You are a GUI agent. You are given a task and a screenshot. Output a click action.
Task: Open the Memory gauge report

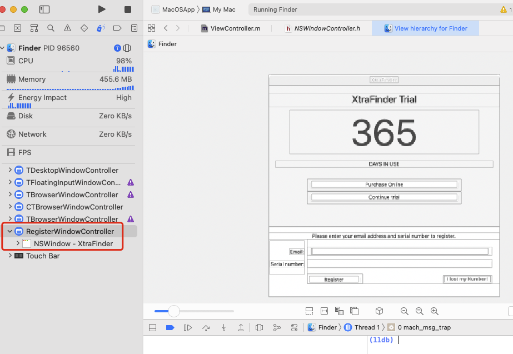(x=69, y=82)
